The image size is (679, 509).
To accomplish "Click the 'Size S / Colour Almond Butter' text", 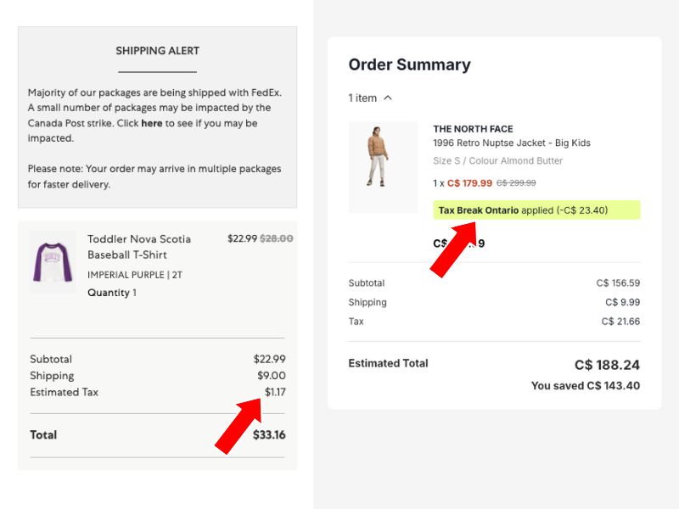I will (x=497, y=161).
